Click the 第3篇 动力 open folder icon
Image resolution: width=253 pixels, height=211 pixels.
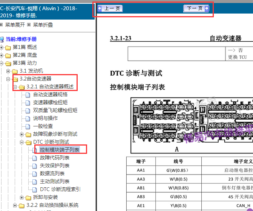(x=8, y=64)
